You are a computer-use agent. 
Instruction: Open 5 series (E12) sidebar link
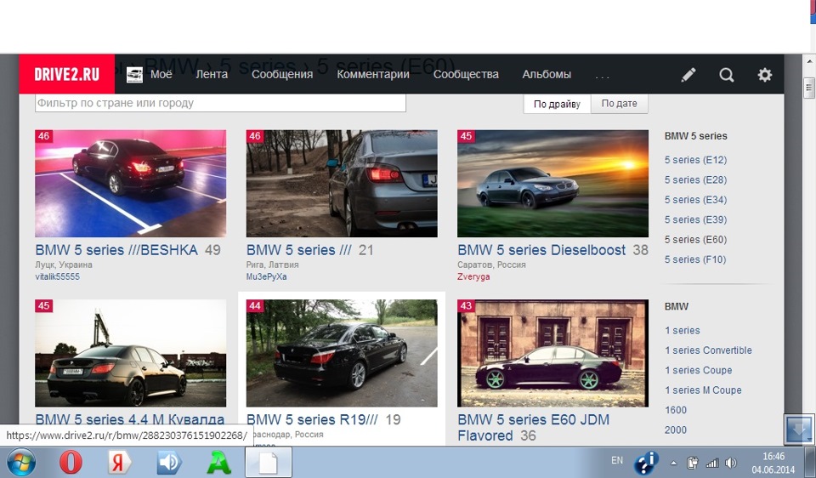(x=695, y=160)
